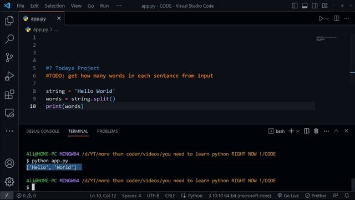Open Customize Layout button
355x200 pixels.
[x=324, y=6]
